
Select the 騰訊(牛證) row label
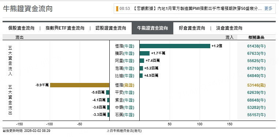[125, 53]
